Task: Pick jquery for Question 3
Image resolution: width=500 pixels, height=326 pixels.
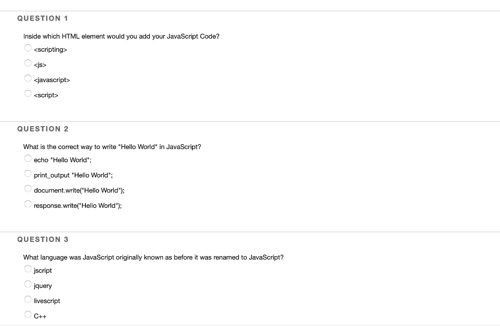Action: pos(28,283)
